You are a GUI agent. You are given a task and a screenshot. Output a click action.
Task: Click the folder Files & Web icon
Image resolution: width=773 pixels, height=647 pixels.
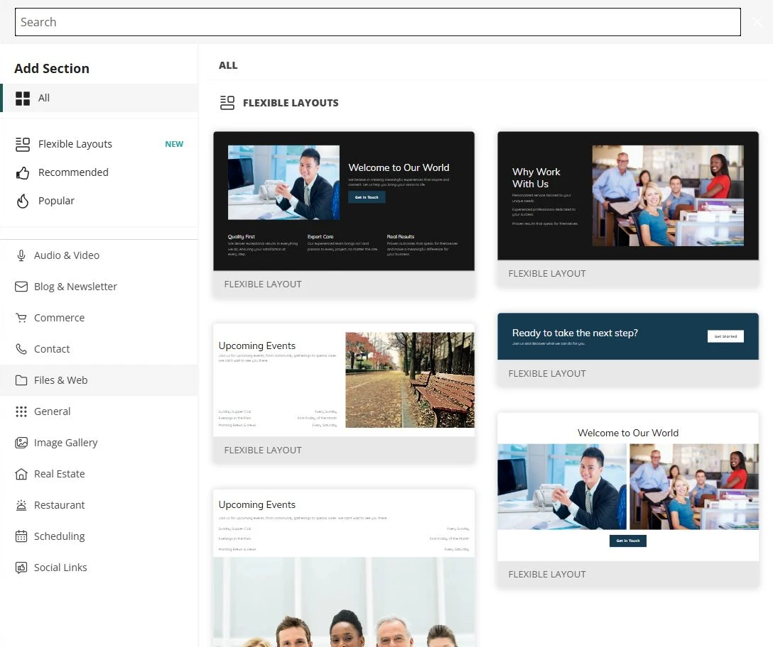(21, 380)
